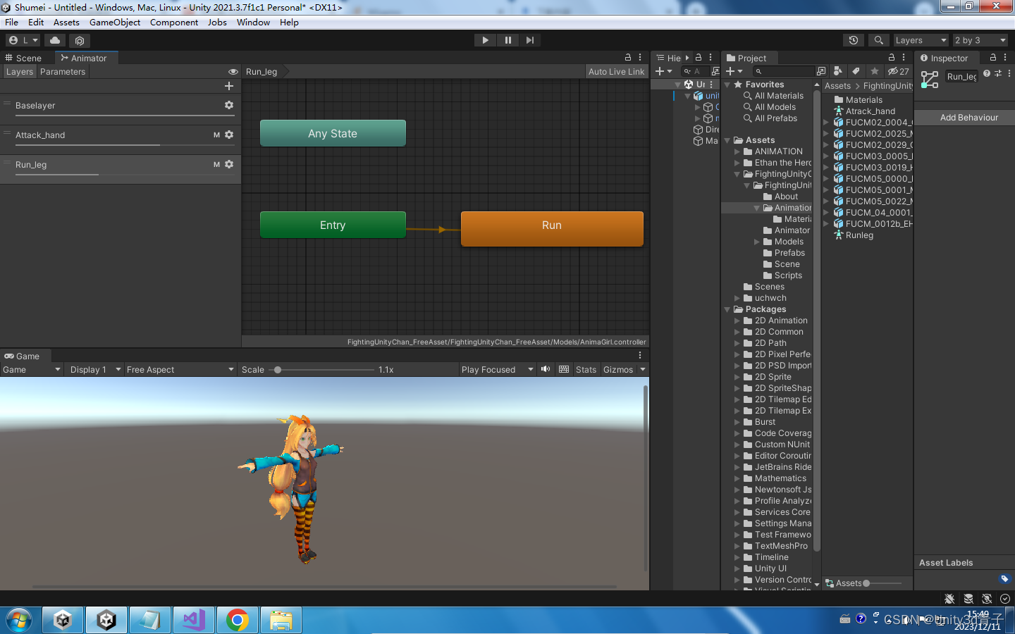This screenshot has height=634, width=1015.
Task: Open settings gear for Run_leg layer
Action: [229, 164]
